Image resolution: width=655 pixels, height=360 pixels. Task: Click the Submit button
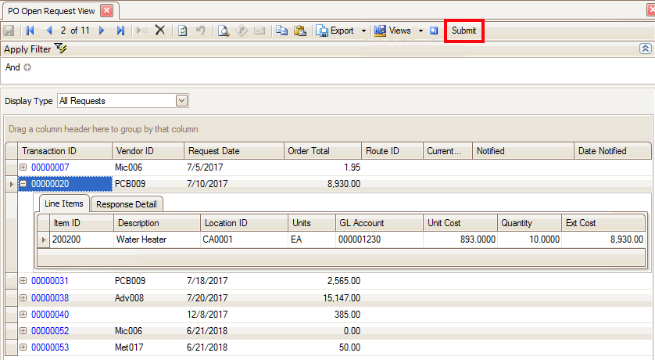(464, 31)
